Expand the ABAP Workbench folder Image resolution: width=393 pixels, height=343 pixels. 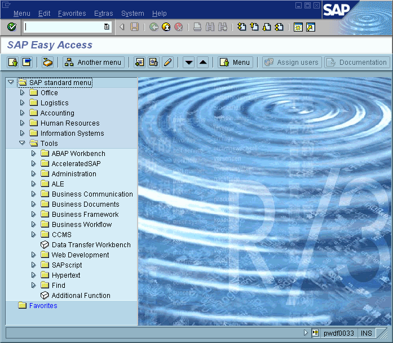(34, 154)
